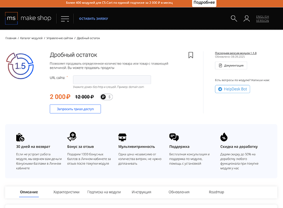Bookmark the module with bookmark icon
The width and height of the screenshot is (283, 208).
(x=191, y=55)
